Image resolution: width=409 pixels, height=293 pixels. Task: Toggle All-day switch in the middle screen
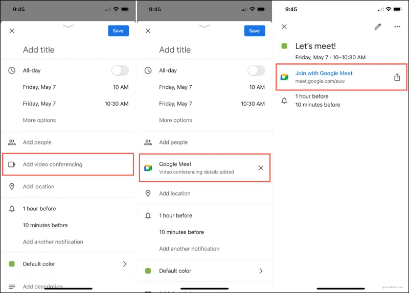click(x=256, y=70)
